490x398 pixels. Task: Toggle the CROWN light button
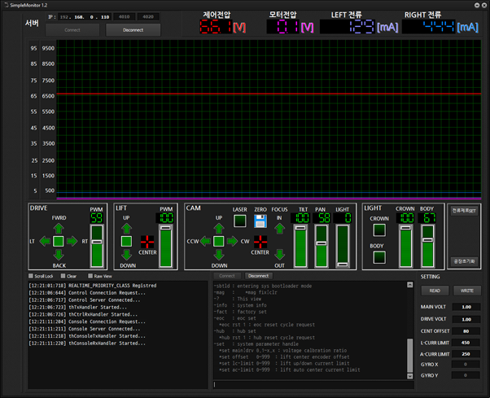click(378, 231)
